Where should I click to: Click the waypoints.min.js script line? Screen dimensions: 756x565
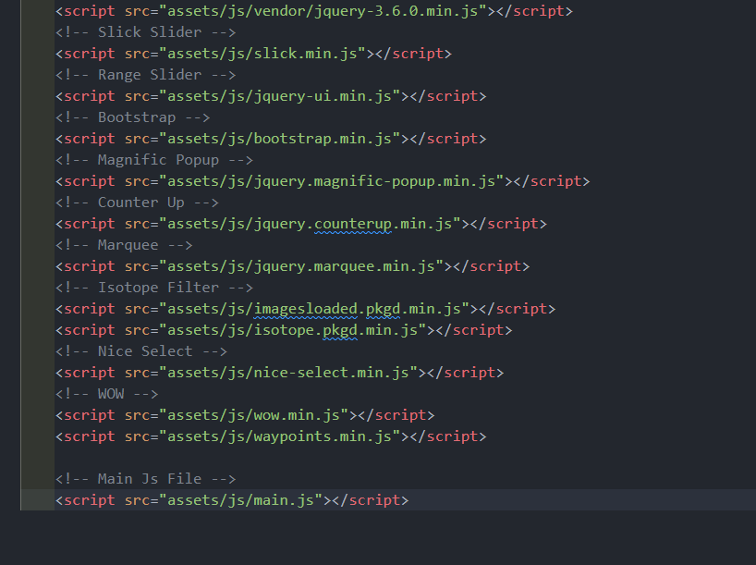pos(271,436)
